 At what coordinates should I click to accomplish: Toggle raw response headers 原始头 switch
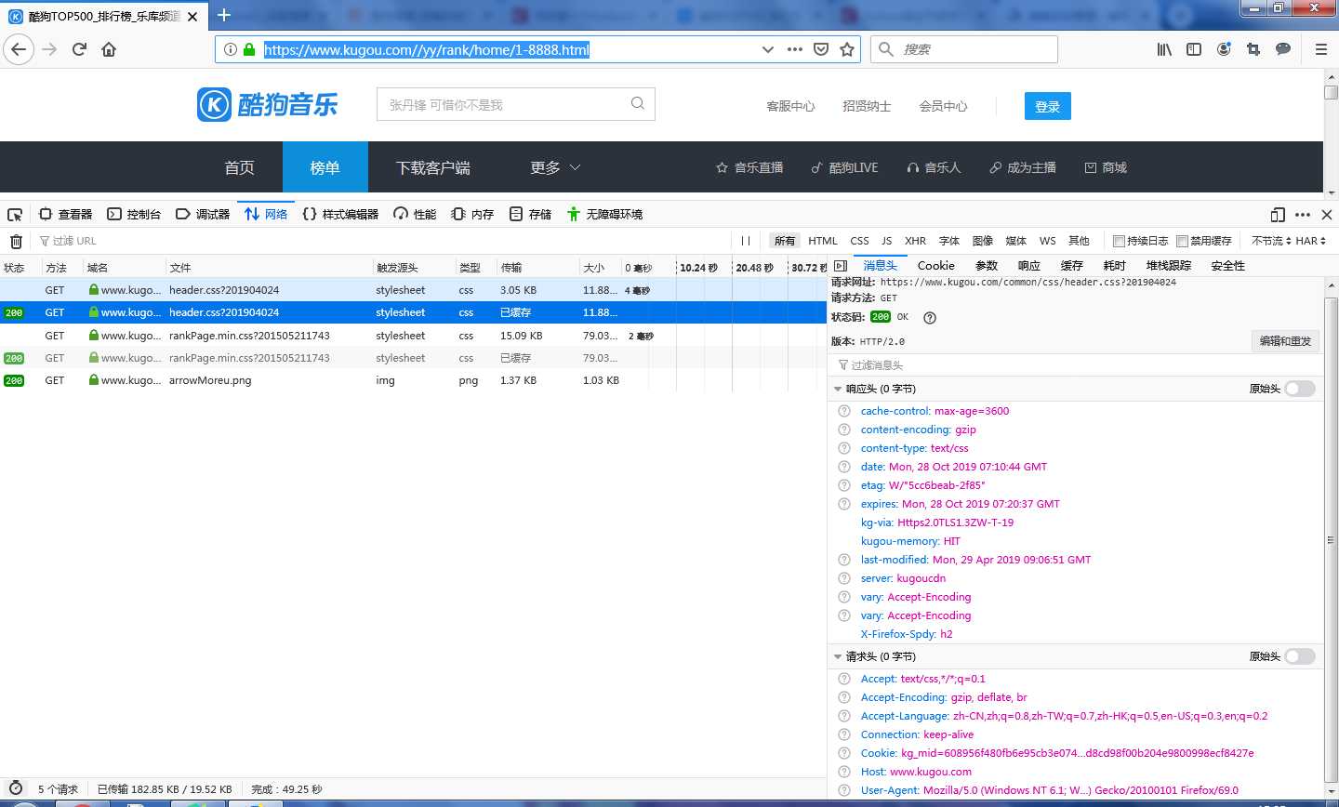click(x=1300, y=389)
